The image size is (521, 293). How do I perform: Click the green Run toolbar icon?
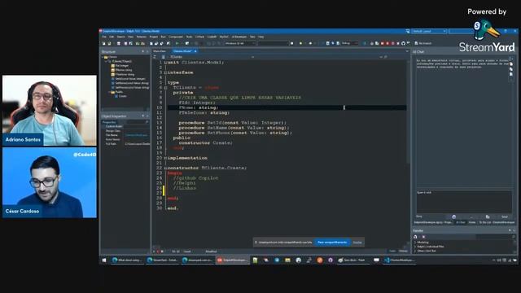(x=177, y=43)
